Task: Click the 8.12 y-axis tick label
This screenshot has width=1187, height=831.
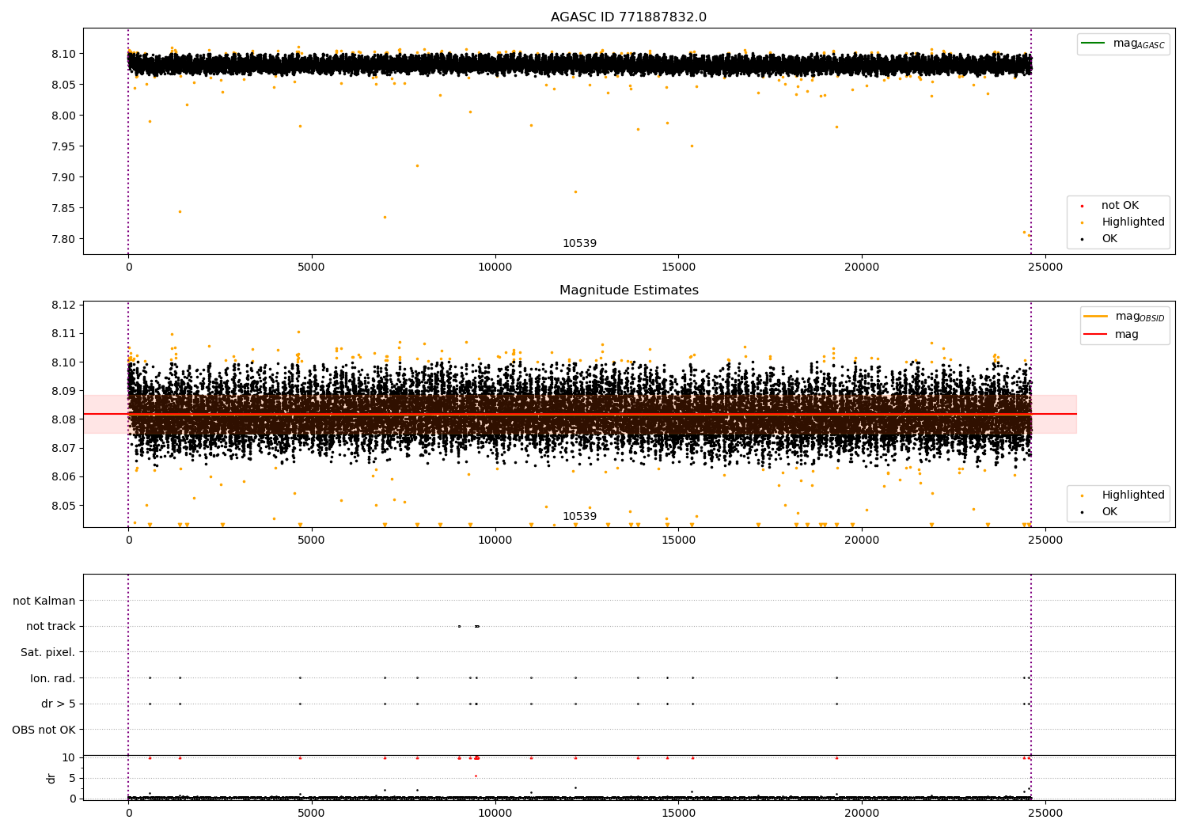Action: tap(63, 305)
